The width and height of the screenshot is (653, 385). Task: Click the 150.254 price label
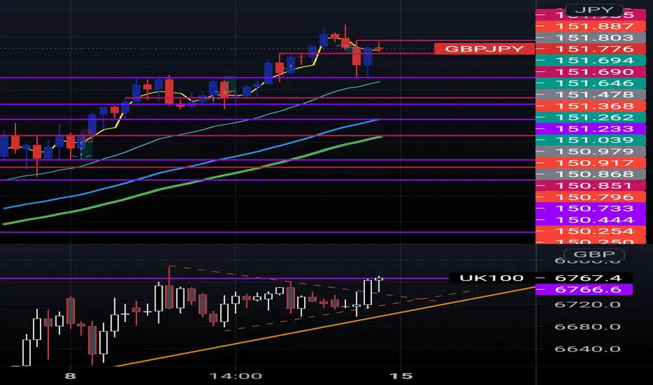(x=591, y=231)
